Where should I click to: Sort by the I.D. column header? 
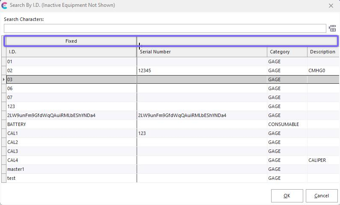pyautogui.click(x=71, y=52)
